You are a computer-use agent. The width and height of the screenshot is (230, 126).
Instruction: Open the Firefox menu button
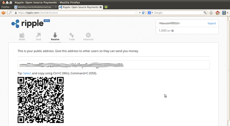(6, 7)
